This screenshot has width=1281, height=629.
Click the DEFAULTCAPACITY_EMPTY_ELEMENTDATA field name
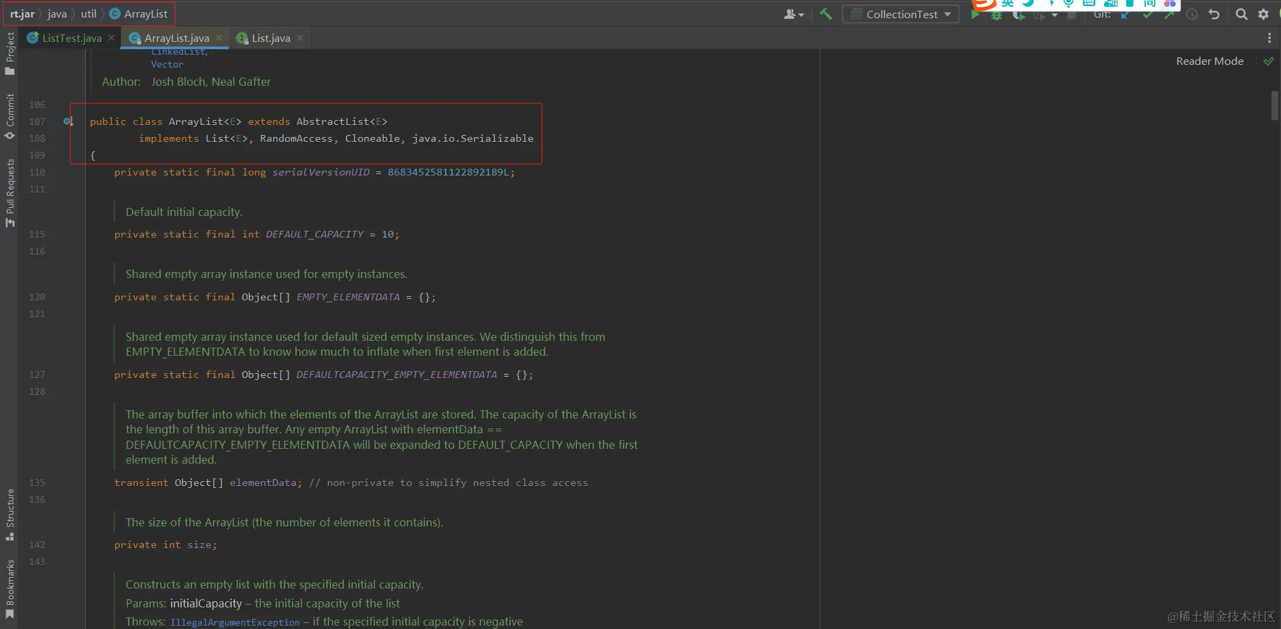click(x=397, y=375)
